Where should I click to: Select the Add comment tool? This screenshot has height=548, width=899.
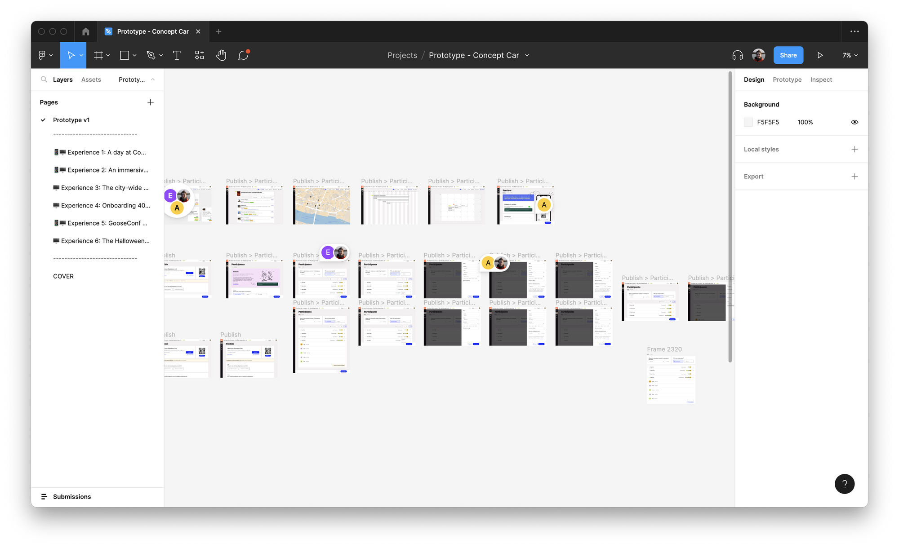[x=243, y=55]
